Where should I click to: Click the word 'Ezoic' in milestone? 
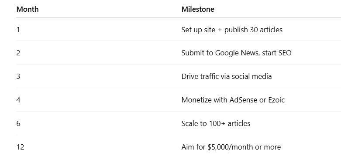pyautogui.click(x=276, y=100)
